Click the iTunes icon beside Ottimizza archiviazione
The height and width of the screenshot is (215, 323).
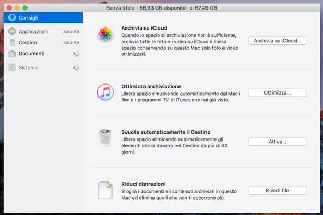point(105,92)
